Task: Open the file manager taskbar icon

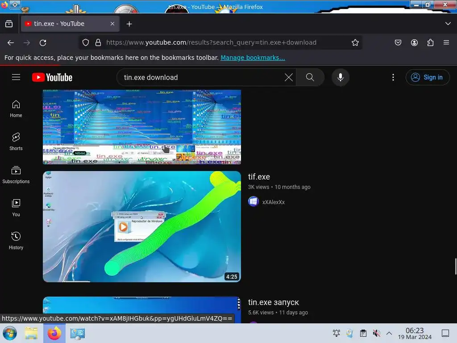Action: [x=31, y=333]
